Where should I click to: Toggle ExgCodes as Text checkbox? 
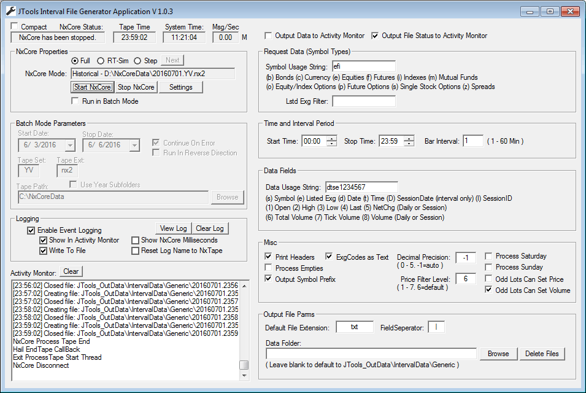tap(329, 257)
